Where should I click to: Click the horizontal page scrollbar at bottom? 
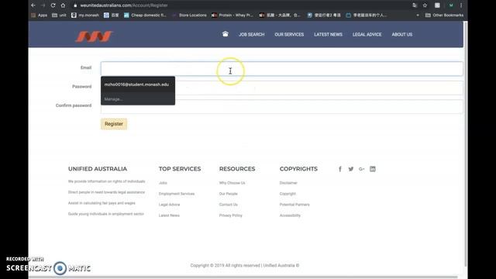tap(243, 277)
